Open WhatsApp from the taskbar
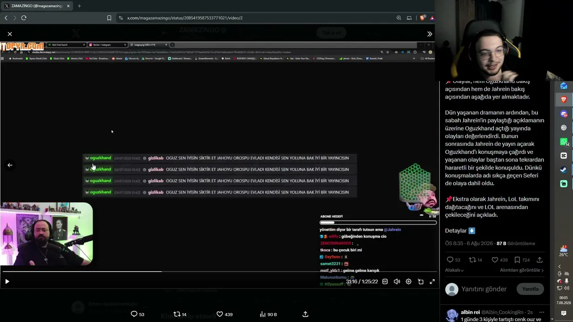573x322 pixels. point(564,142)
